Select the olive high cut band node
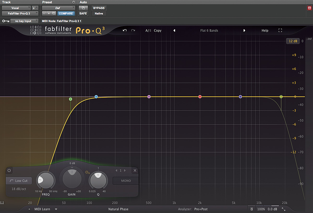This screenshot has width=313, height=213. (x=281, y=97)
